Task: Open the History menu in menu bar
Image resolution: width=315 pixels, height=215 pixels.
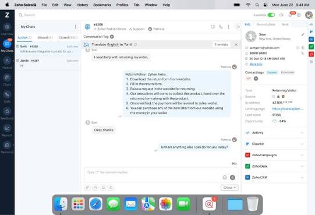Action: pyautogui.click(x=82, y=5)
